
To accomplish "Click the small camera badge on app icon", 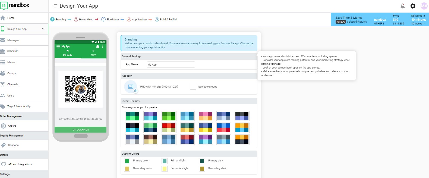I will click(x=136, y=91).
